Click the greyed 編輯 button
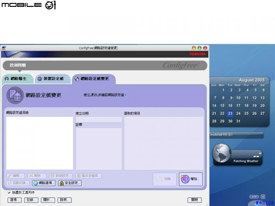This screenshot has width=275, height=206. click(15, 176)
